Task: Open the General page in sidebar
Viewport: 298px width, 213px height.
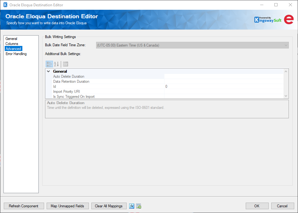Action: point(11,38)
